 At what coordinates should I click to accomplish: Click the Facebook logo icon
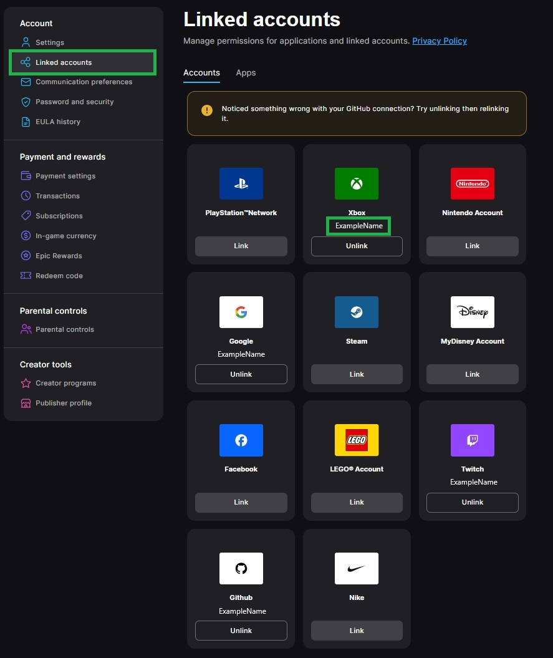241,440
